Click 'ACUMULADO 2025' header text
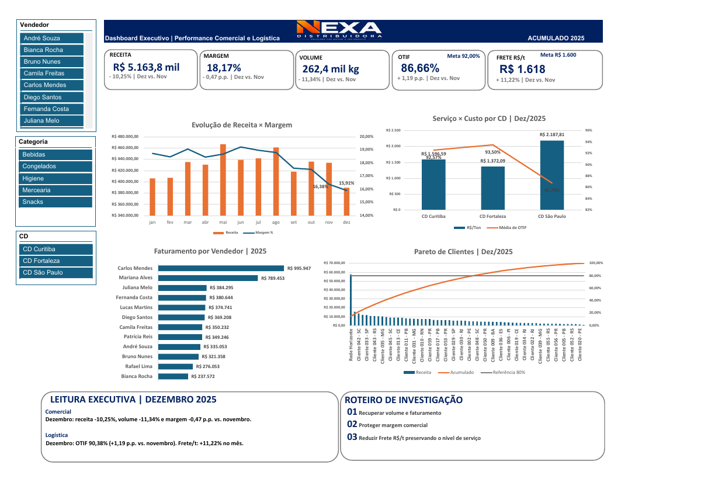The image size is (701, 496). [556, 39]
